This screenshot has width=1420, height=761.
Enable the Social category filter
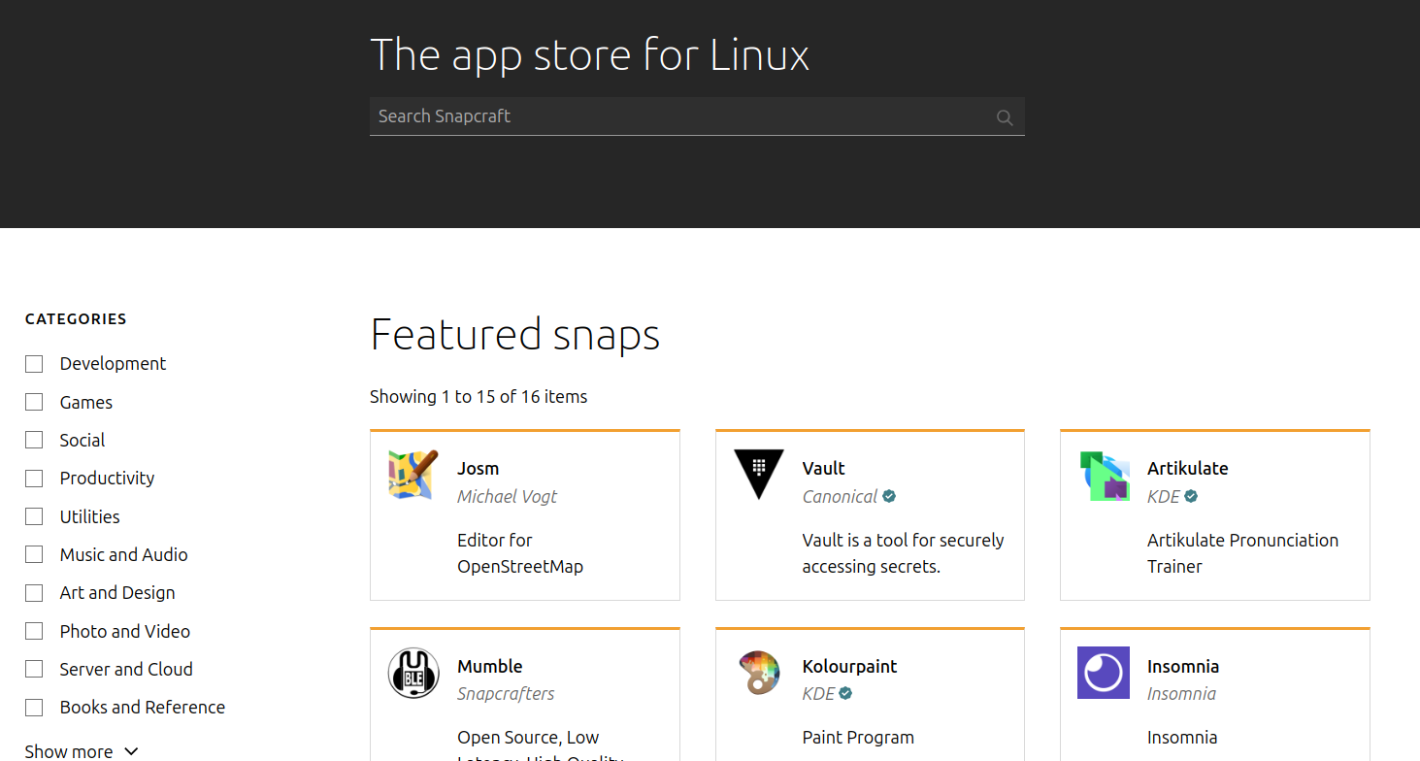34,440
